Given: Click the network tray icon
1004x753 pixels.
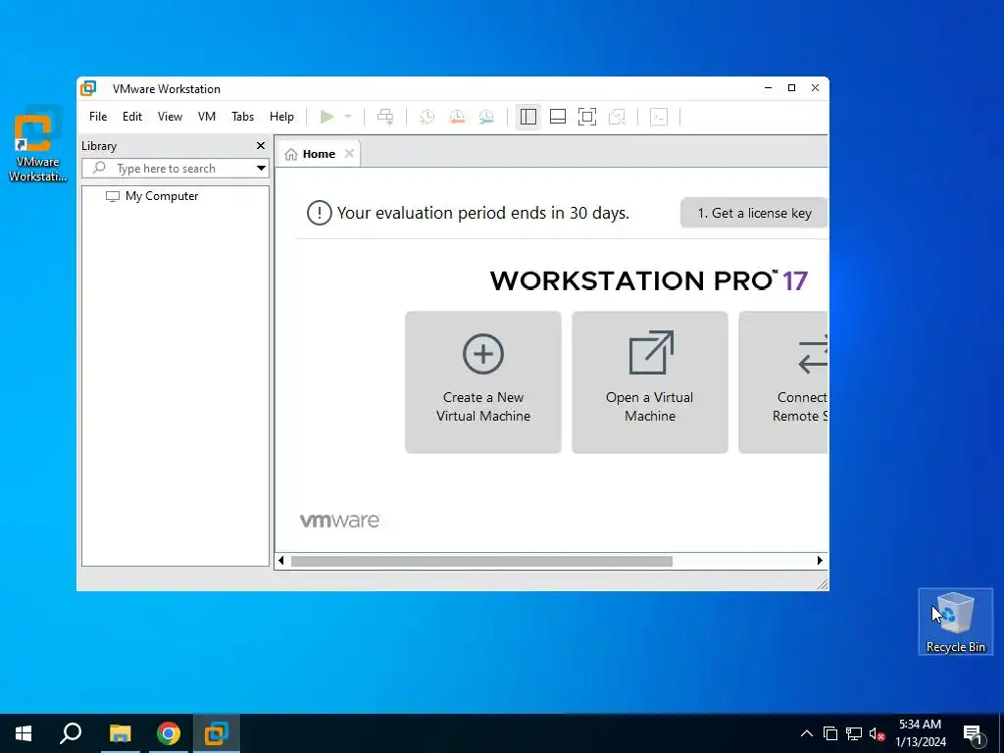Looking at the screenshot, I should pos(854,733).
